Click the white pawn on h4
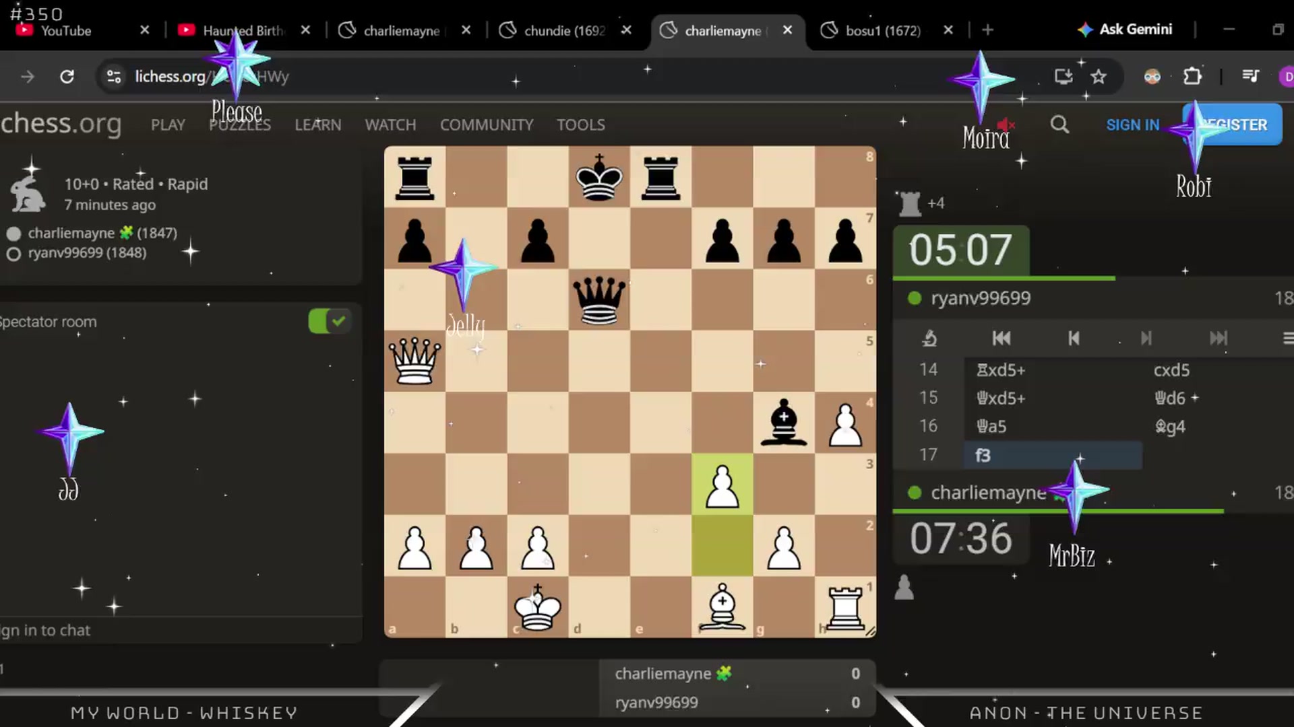 tap(845, 423)
